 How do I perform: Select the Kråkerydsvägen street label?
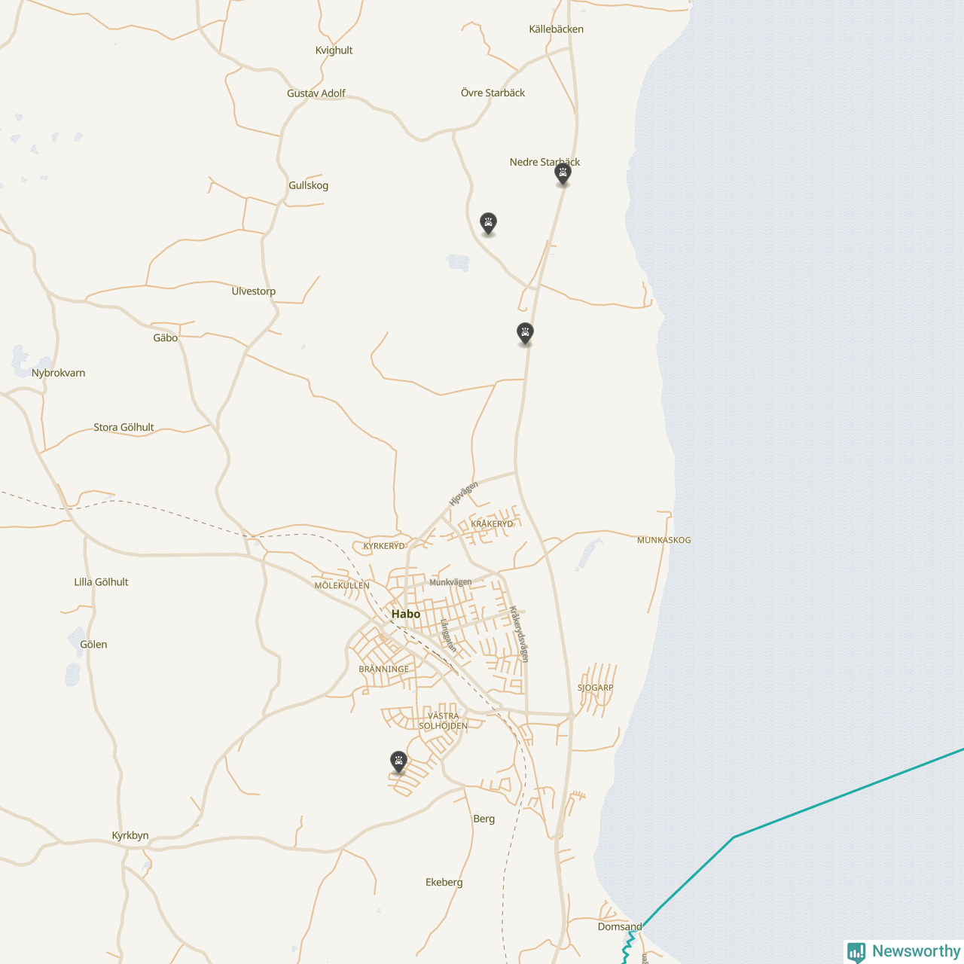click(x=519, y=633)
